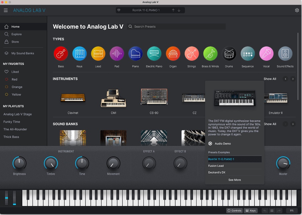The height and width of the screenshot is (215, 302).
Task: Open the hamburger main menu
Action: [x=6, y=10]
